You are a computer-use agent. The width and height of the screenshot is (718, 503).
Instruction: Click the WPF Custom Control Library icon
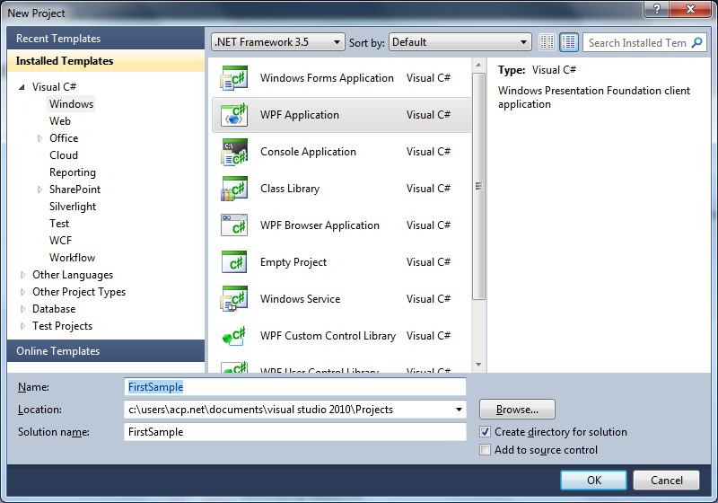[234, 336]
